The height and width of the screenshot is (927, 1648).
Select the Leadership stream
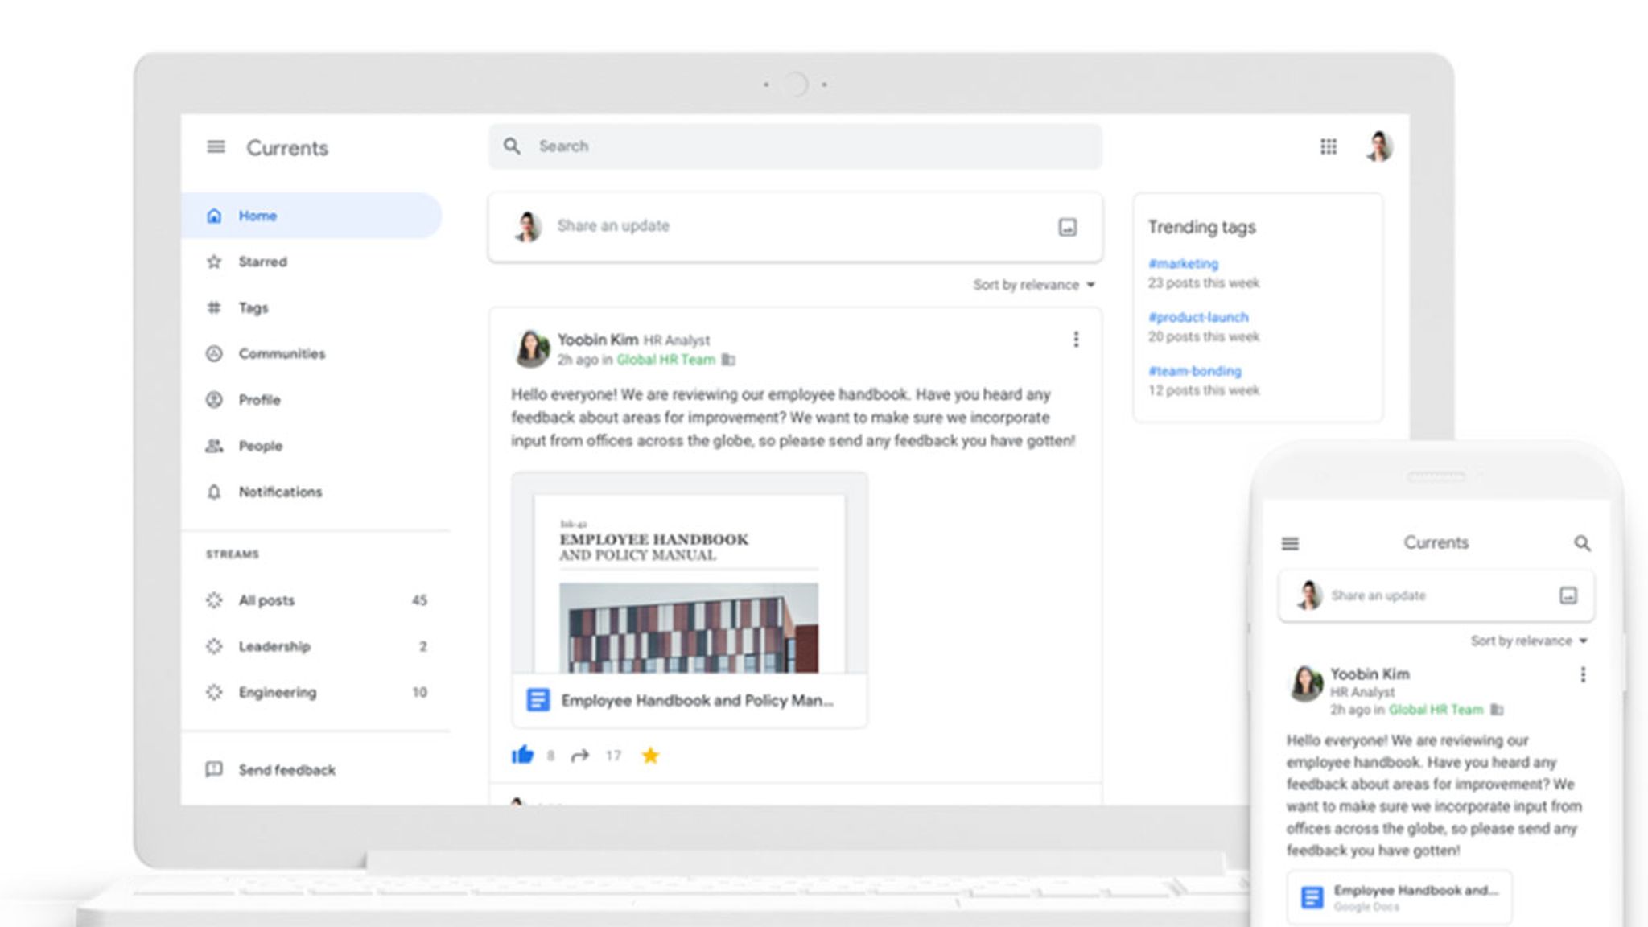[274, 645]
